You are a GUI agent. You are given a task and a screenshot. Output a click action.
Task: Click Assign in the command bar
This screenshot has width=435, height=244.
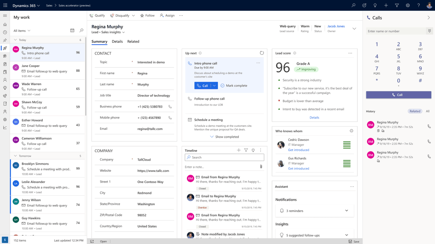click(x=167, y=16)
